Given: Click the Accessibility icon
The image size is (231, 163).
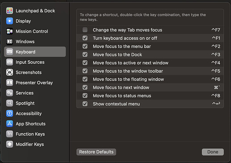Looking at the screenshot, I should [x=9, y=113].
